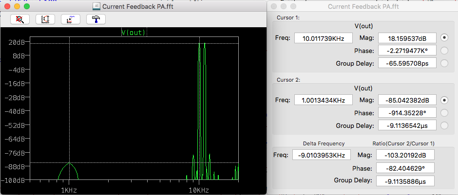Viewport: 458px width, 195px height.
Task: Click ratio Mag field -103.20192dB
Action: tap(405, 155)
